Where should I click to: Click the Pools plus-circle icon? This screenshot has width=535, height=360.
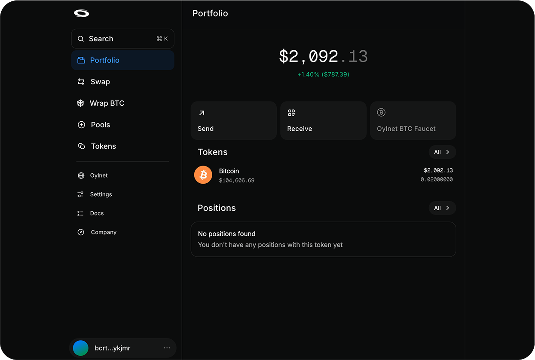tap(81, 125)
